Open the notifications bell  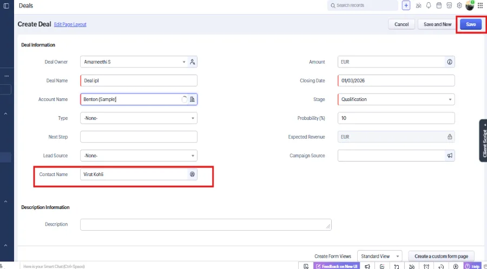pos(429,5)
